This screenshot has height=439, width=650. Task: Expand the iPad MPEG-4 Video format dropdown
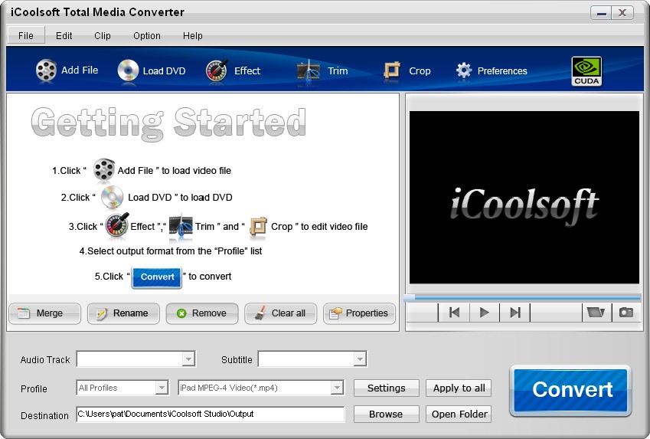(x=337, y=388)
